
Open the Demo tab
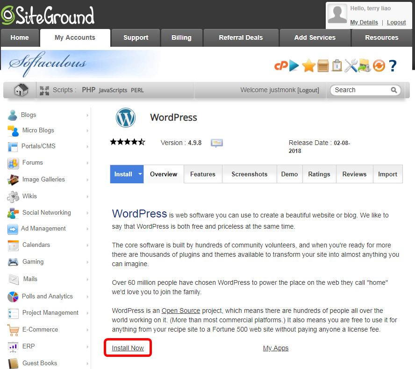tap(290, 174)
